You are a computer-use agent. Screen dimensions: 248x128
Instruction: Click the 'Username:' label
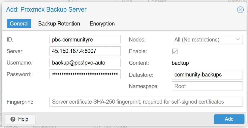pos(20,63)
